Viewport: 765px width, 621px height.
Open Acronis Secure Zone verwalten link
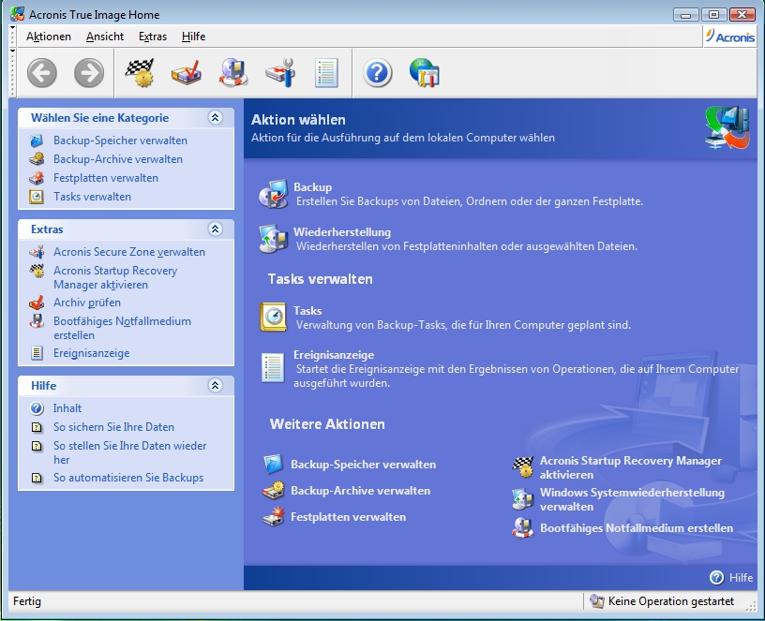point(129,252)
